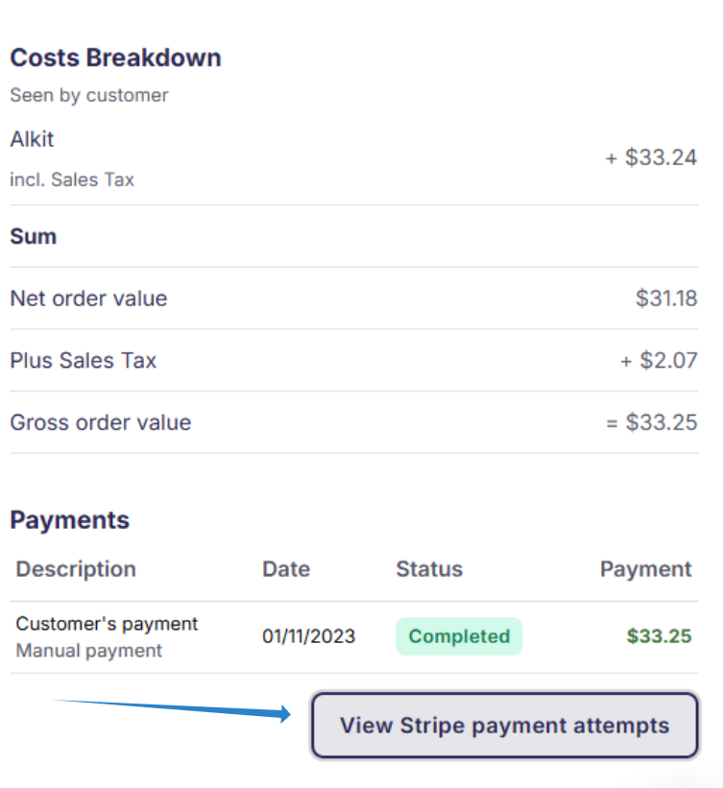Click the Costs Breakdown heading
The height and width of the screenshot is (788, 724).
pos(115,58)
